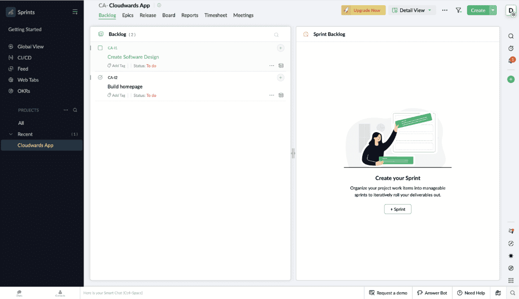Open more options for Build homepage
Image resolution: width=519 pixels, height=299 pixels.
tap(272, 95)
